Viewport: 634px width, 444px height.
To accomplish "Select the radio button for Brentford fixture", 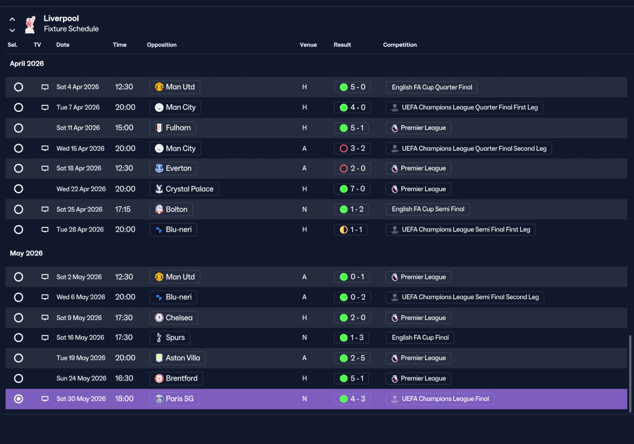I will pyautogui.click(x=18, y=379).
